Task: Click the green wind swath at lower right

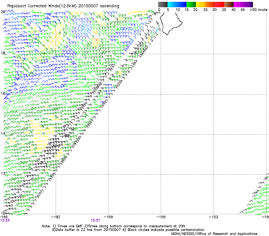Action: tap(256, 195)
